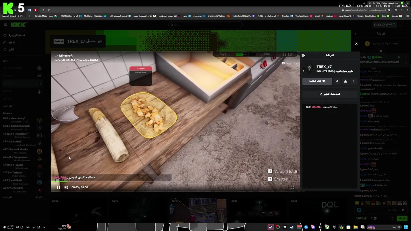411x231 pixels.
Task: Open the ENG language indicator
Action: [x=27, y=227]
